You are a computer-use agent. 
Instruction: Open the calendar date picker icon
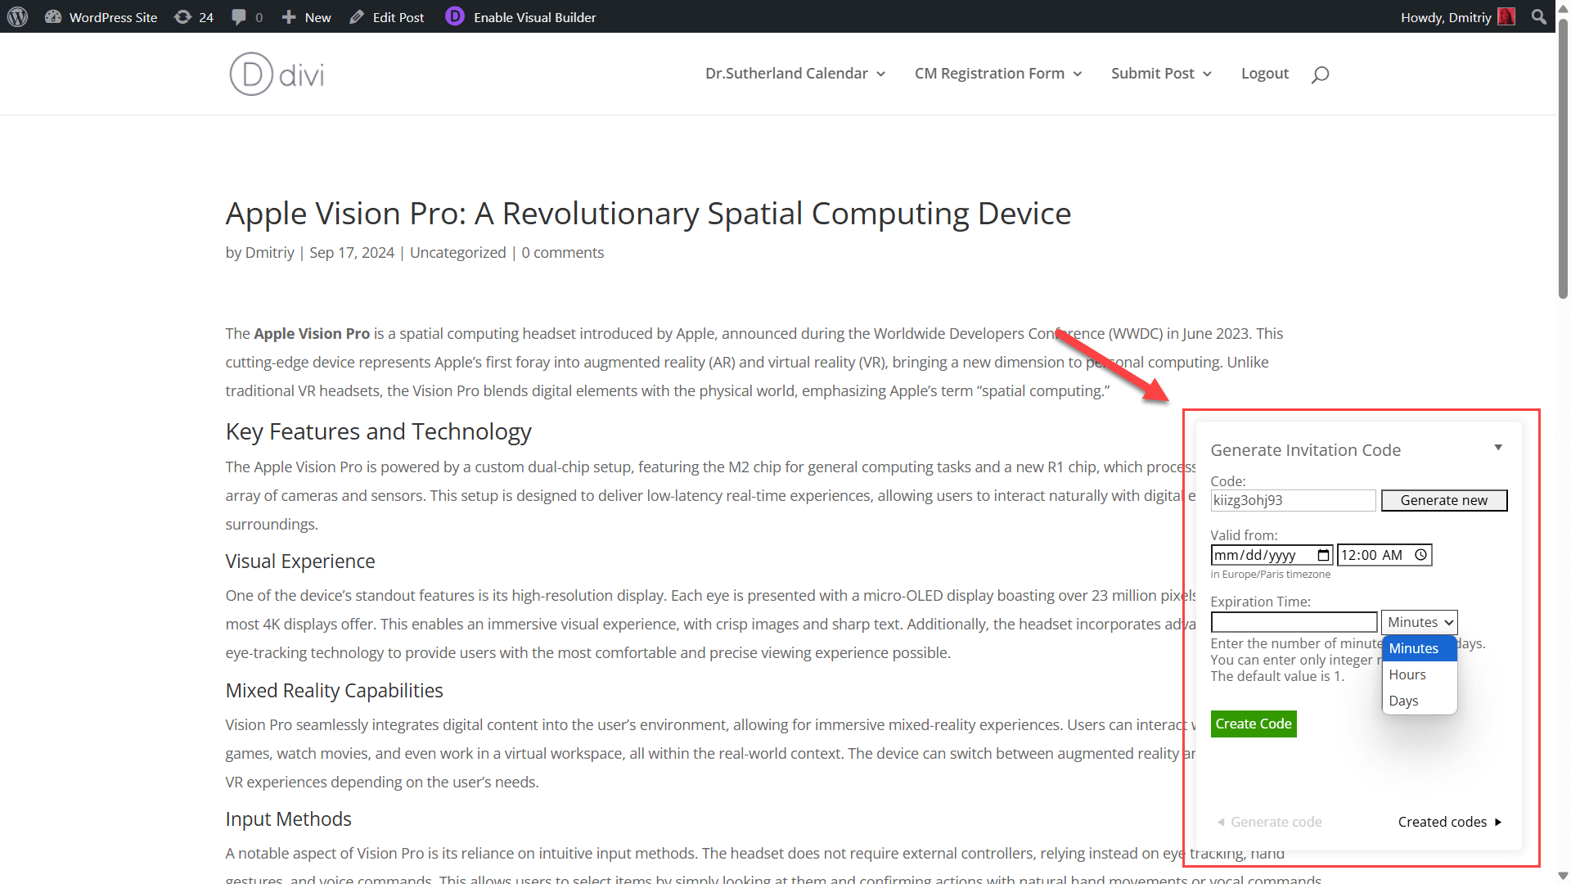[x=1323, y=555]
